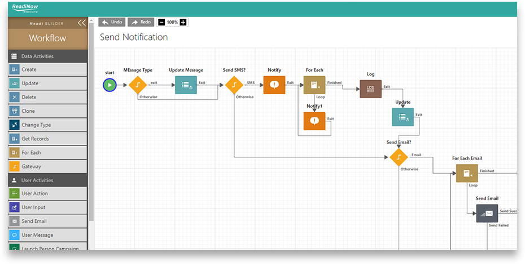The height and width of the screenshot is (264, 525).
Task: Select the Notify1 activity node
Action: (314, 121)
